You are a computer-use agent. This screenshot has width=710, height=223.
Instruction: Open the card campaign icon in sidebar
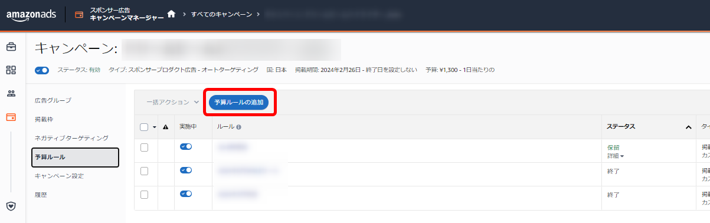tap(11, 117)
